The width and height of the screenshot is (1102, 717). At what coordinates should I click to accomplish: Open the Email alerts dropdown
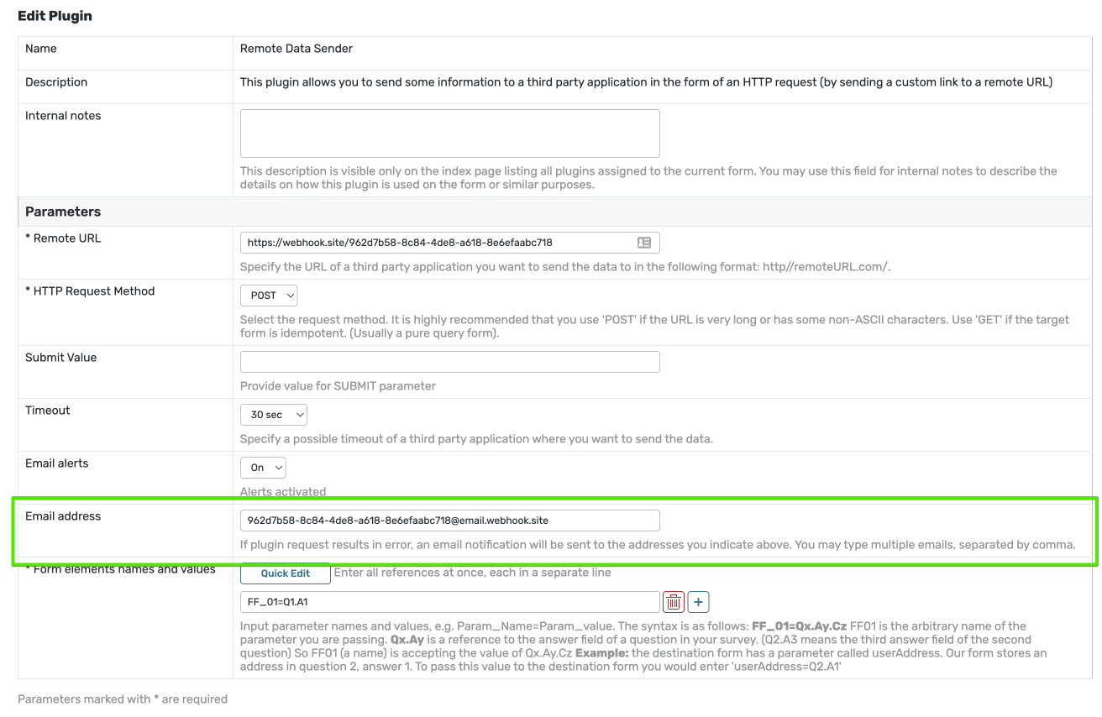click(x=261, y=467)
